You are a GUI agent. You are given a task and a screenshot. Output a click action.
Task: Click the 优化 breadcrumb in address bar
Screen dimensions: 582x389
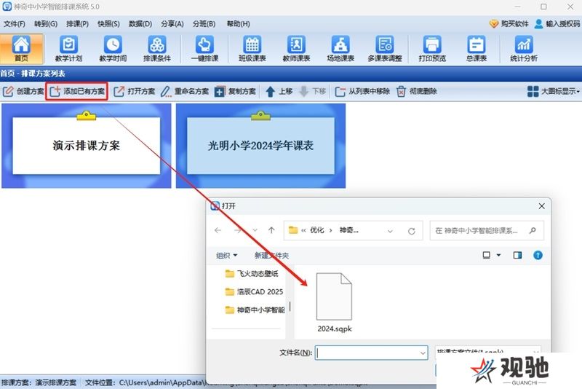point(317,230)
